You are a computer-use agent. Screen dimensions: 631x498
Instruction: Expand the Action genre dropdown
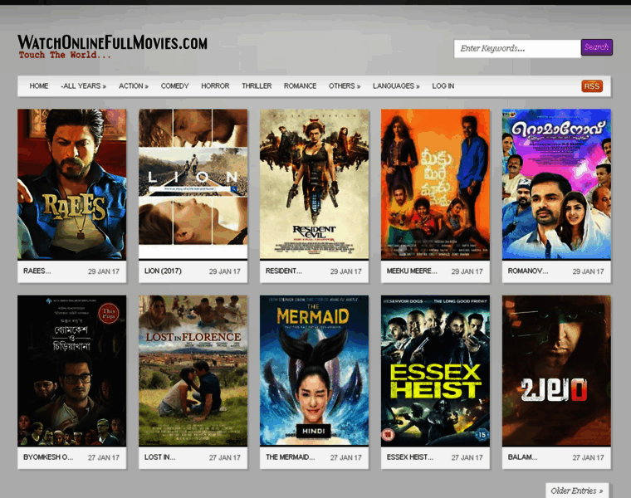click(133, 86)
